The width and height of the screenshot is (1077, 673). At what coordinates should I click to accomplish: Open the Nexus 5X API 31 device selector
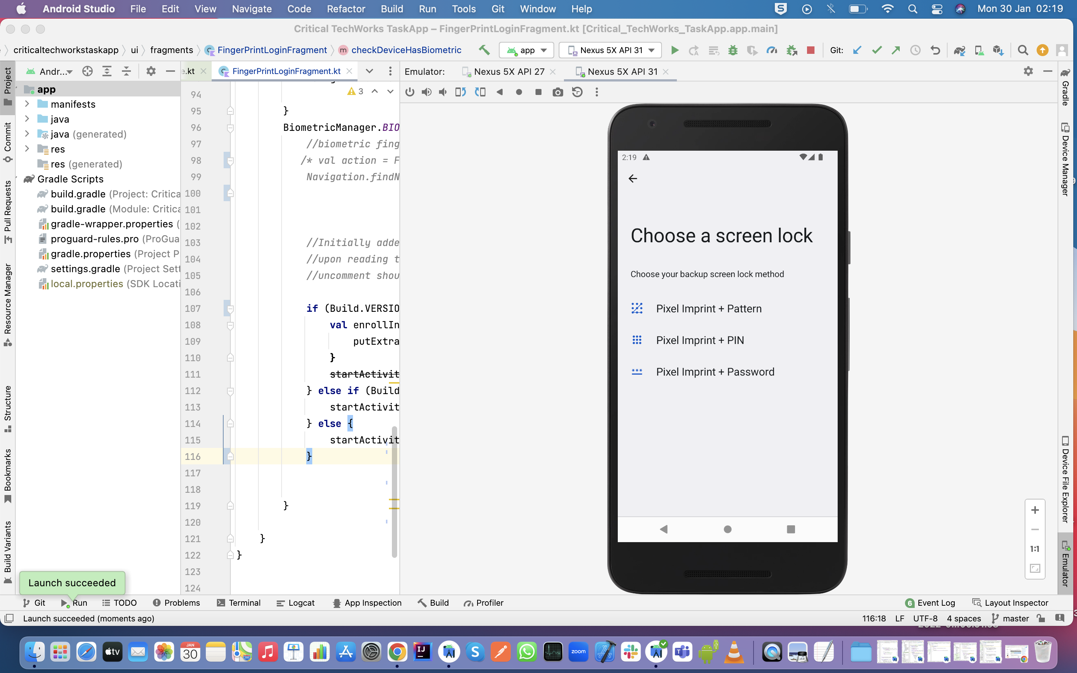click(610, 50)
